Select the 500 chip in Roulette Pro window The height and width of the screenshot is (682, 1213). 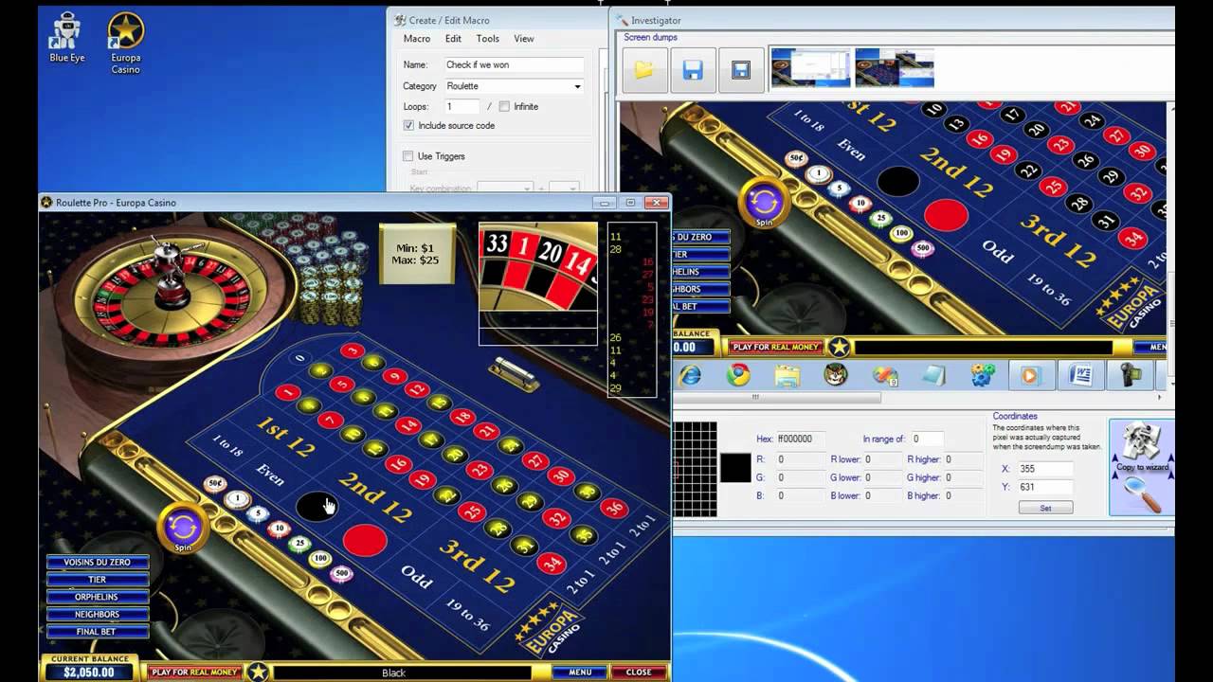tap(341, 573)
